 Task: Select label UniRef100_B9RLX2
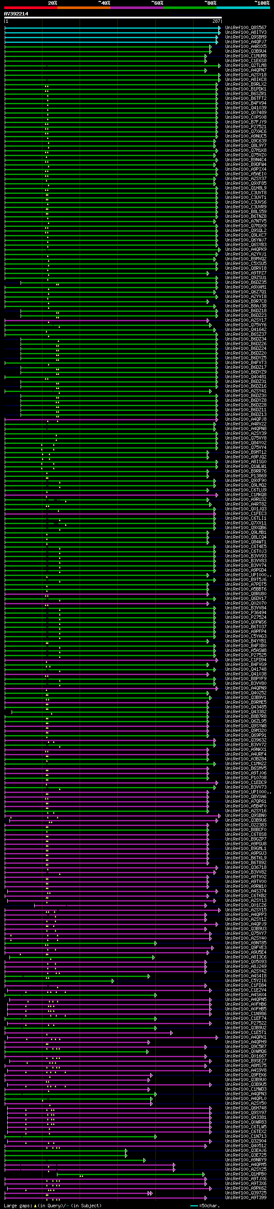point(246,84)
